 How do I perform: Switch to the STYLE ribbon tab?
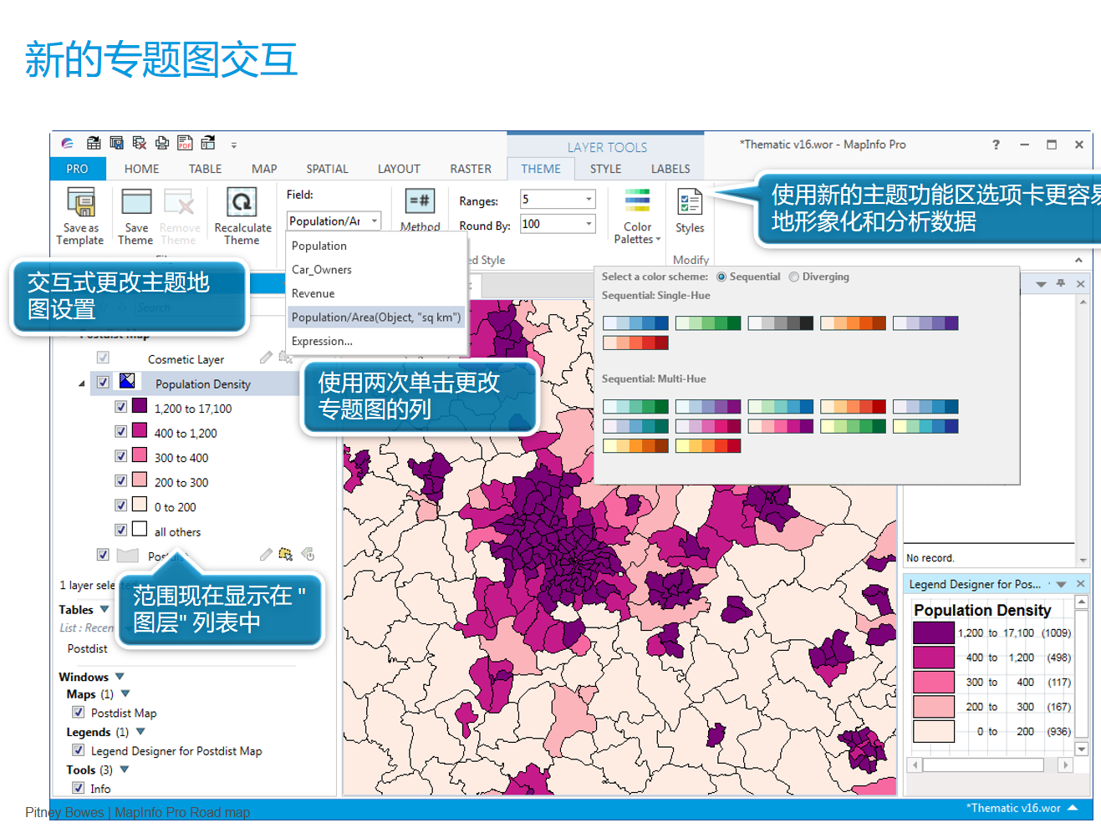pyautogui.click(x=605, y=169)
